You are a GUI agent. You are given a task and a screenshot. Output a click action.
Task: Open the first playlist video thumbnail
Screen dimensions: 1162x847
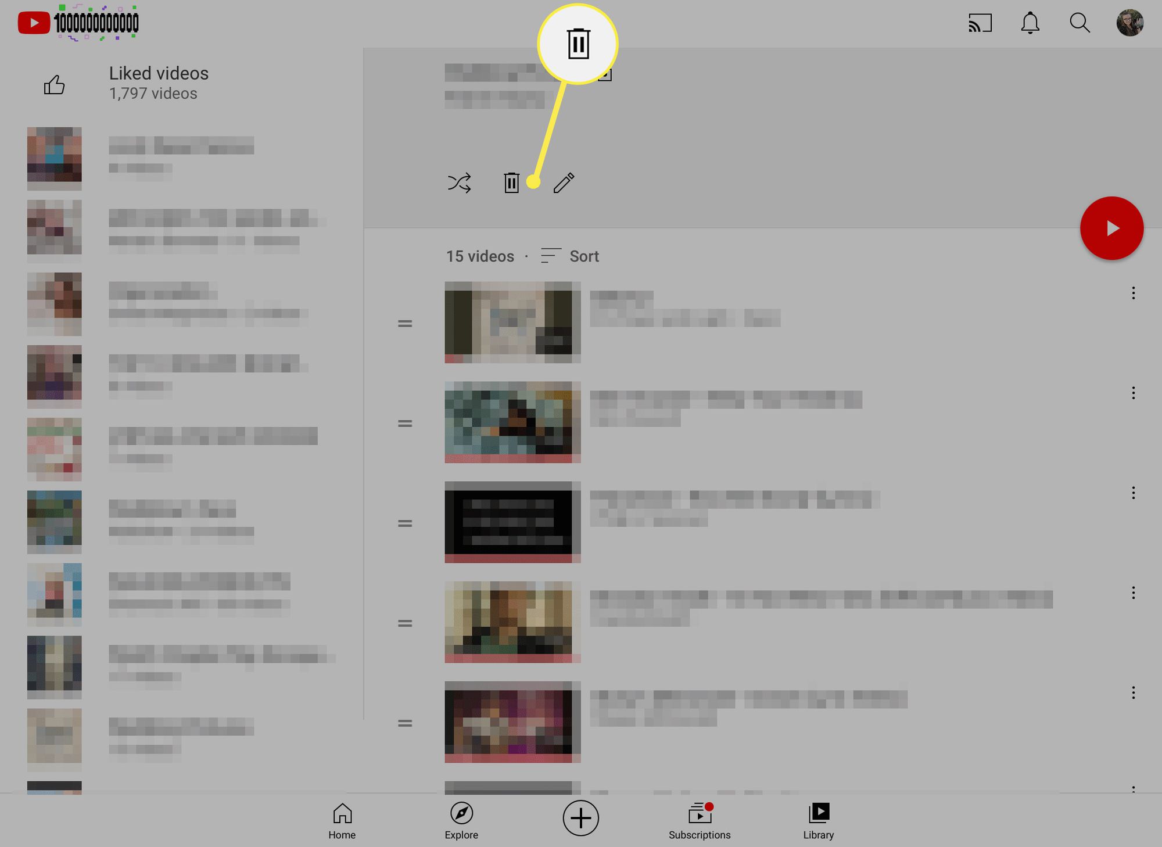(x=512, y=322)
